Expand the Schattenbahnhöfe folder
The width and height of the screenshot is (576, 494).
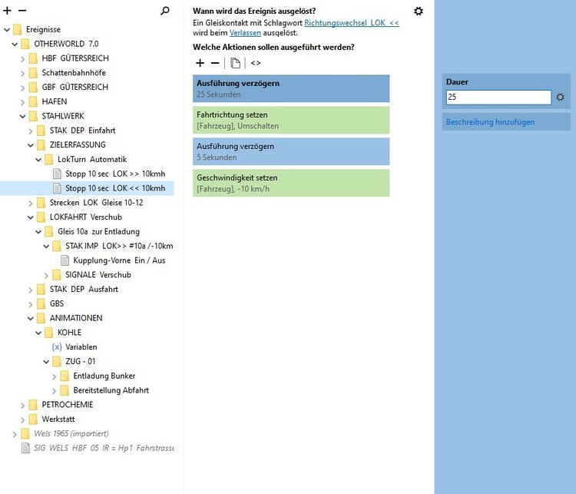click(22, 73)
